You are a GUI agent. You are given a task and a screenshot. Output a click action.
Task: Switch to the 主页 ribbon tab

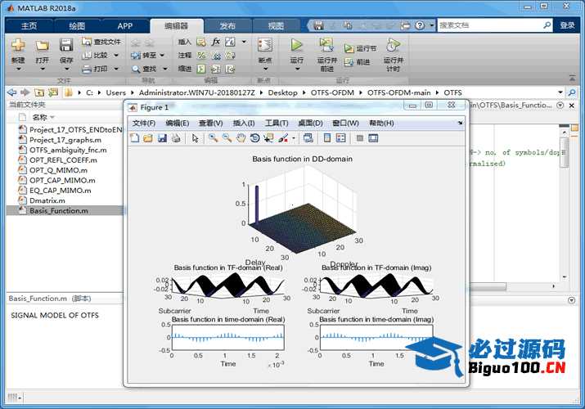[29, 25]
